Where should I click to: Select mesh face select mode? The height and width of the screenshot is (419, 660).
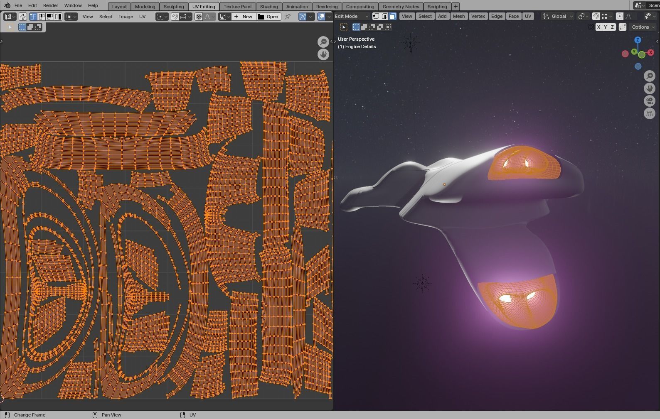click(x=392, y=16)
